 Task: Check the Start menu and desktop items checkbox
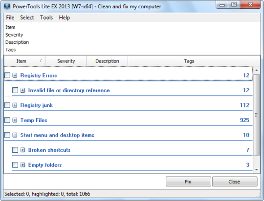[x=7, y=135]
